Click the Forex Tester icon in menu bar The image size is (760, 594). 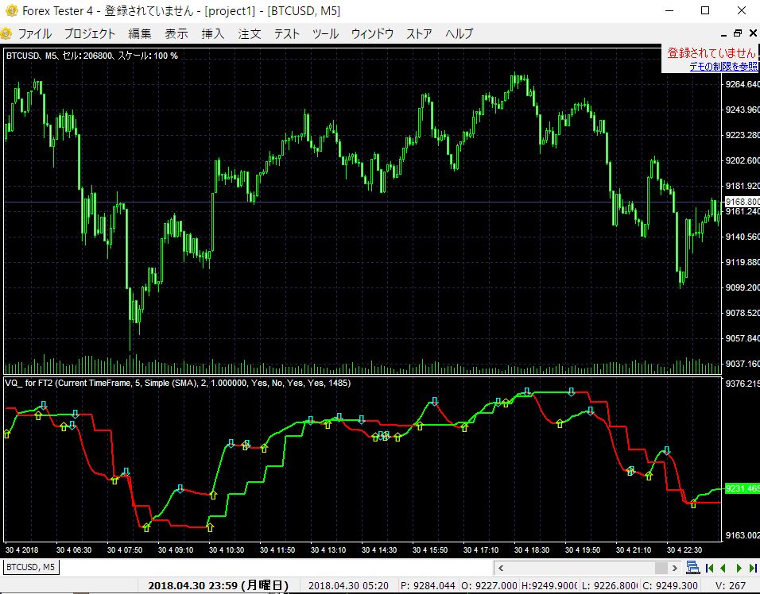[6, 33]
